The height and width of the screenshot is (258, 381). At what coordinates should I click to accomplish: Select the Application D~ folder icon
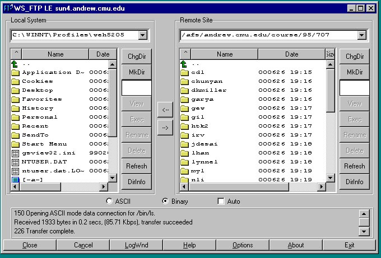tap(15, 72)
